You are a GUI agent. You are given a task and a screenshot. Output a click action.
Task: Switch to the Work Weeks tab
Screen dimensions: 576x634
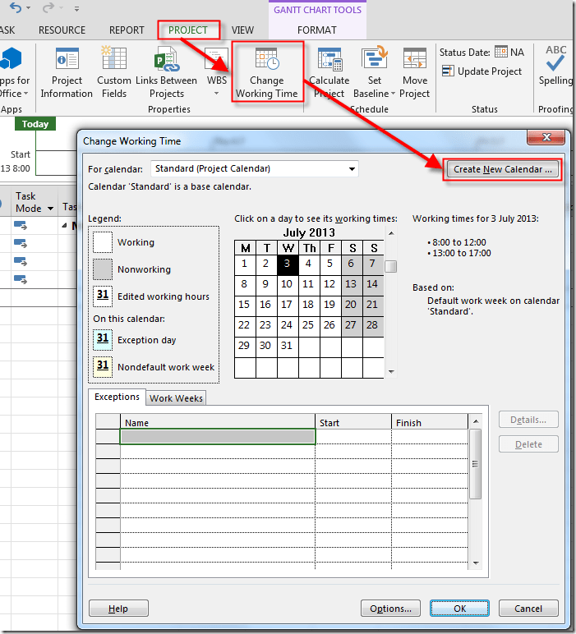(177, 398)
